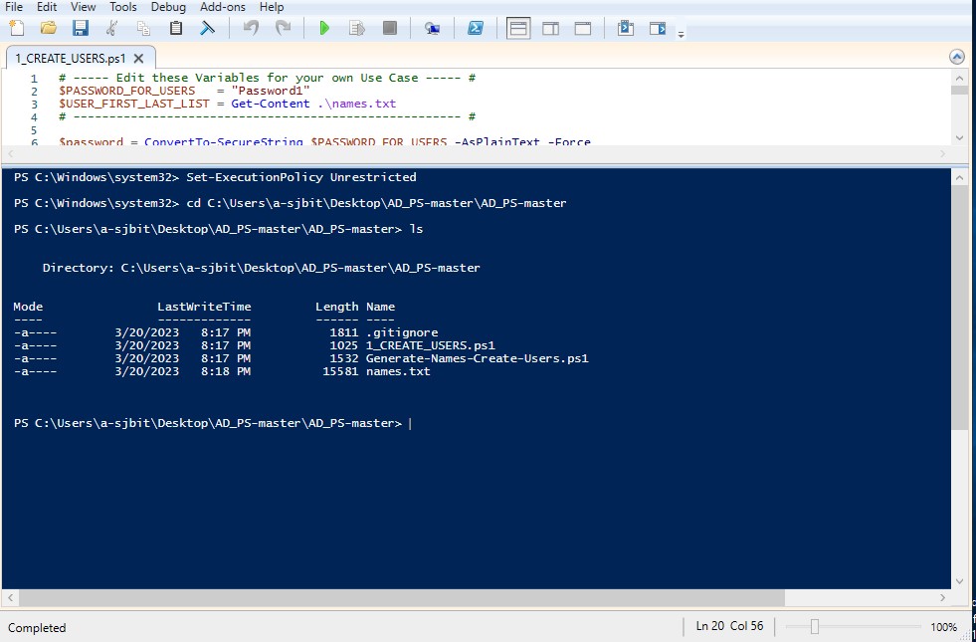
Task: Clear the console pane with the squeegee icon
Action: [207, 28]
